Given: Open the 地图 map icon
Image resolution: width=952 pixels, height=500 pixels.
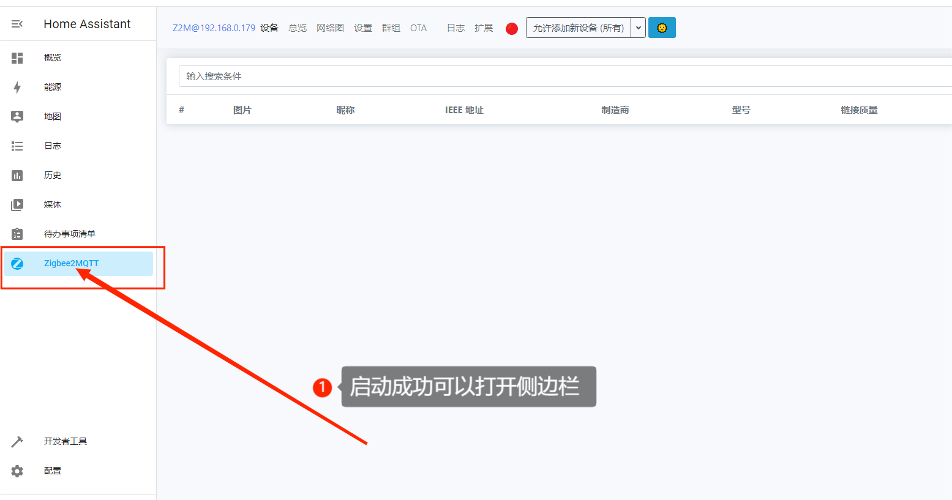Looking at the screenshot, I should click(x=17, y=116).
